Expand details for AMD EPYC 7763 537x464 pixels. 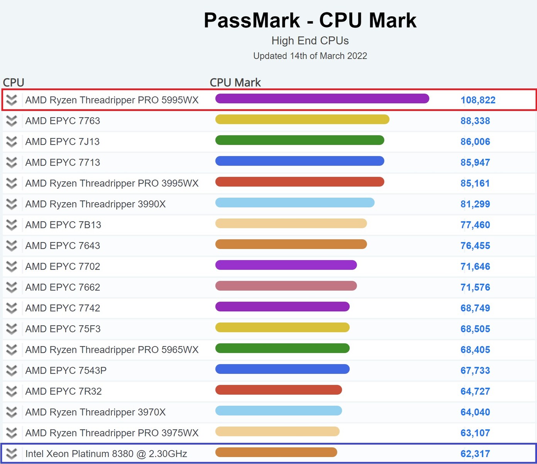point(12,121)
